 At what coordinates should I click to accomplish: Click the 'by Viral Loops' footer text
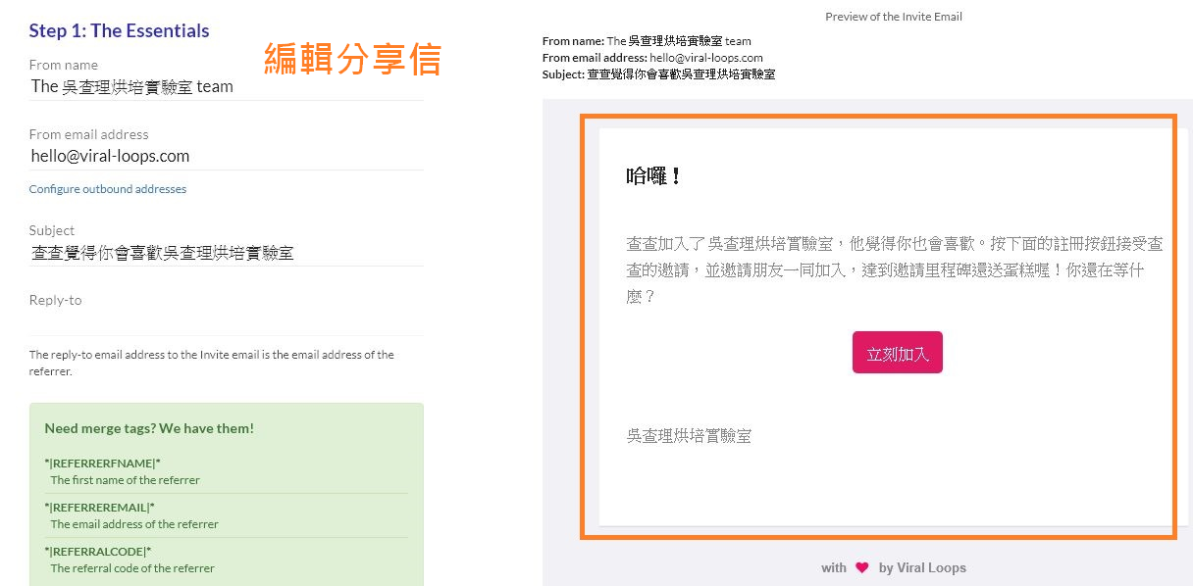tap(922, 567)
